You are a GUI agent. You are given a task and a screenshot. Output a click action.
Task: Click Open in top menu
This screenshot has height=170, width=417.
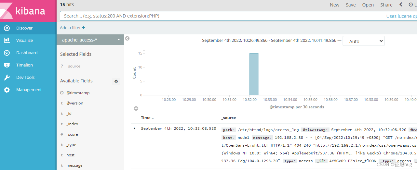click(368, 5)
